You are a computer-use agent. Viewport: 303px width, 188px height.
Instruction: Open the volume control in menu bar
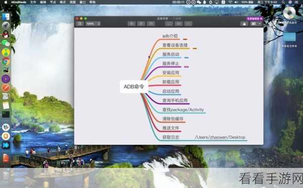coord(236,3)
